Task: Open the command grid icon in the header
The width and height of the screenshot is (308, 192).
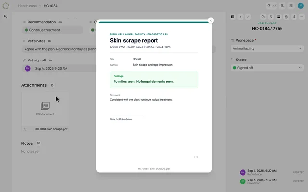Action: pos(282,6)
